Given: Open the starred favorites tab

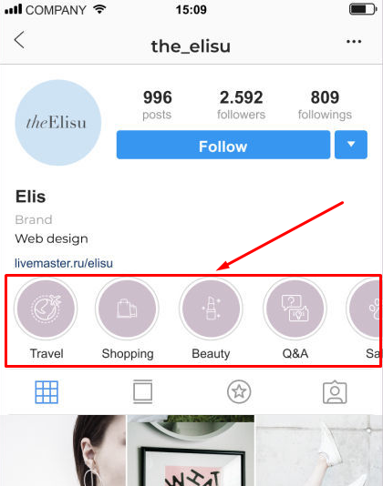Looking at the screenshot, I should click(239, 391).
